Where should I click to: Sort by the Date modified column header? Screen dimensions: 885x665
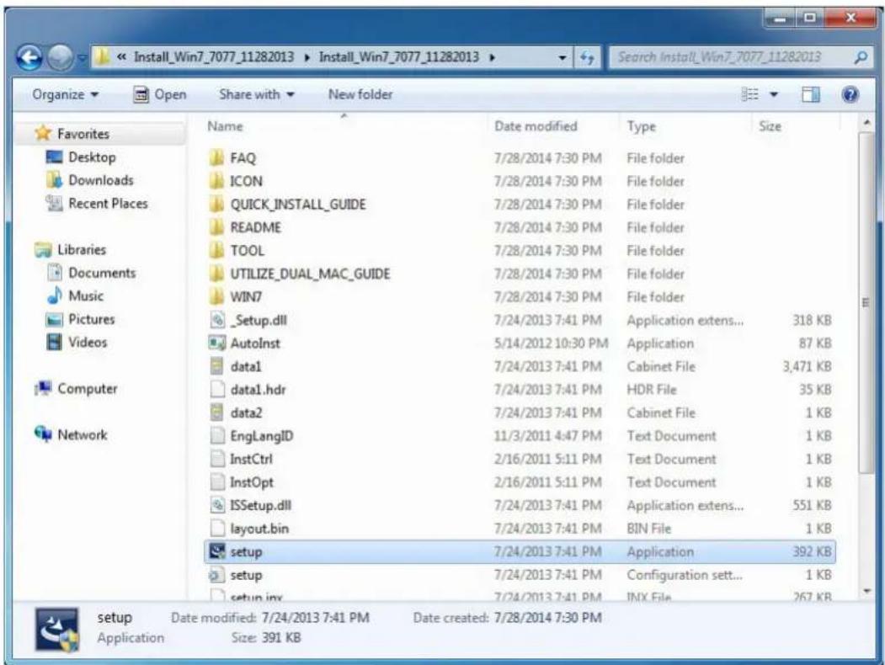[x=536, y=126]
